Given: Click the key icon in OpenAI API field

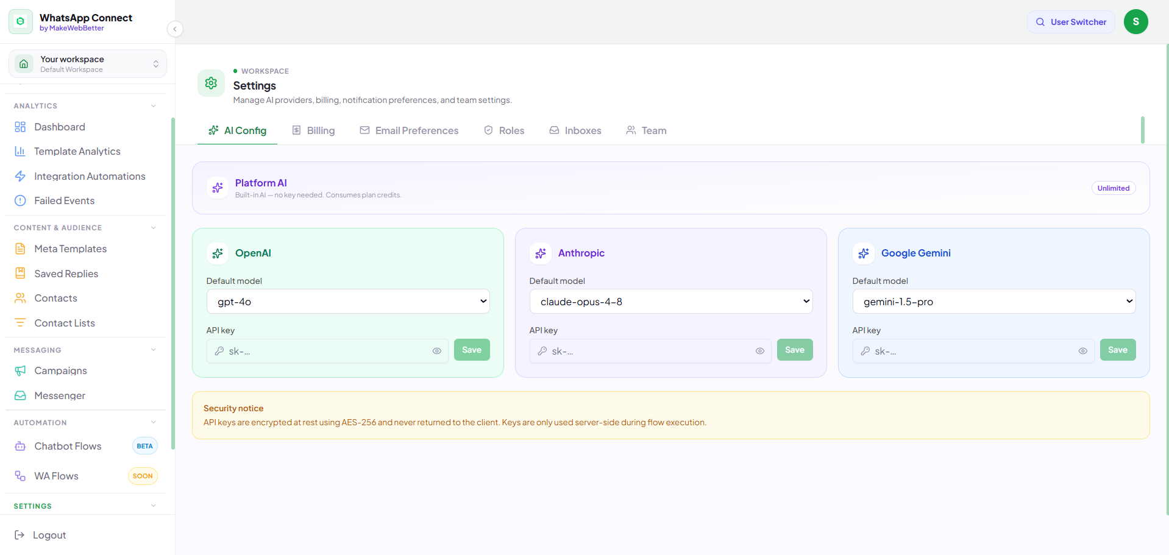Looking at the screenshot, I should [x=219, y=351].
